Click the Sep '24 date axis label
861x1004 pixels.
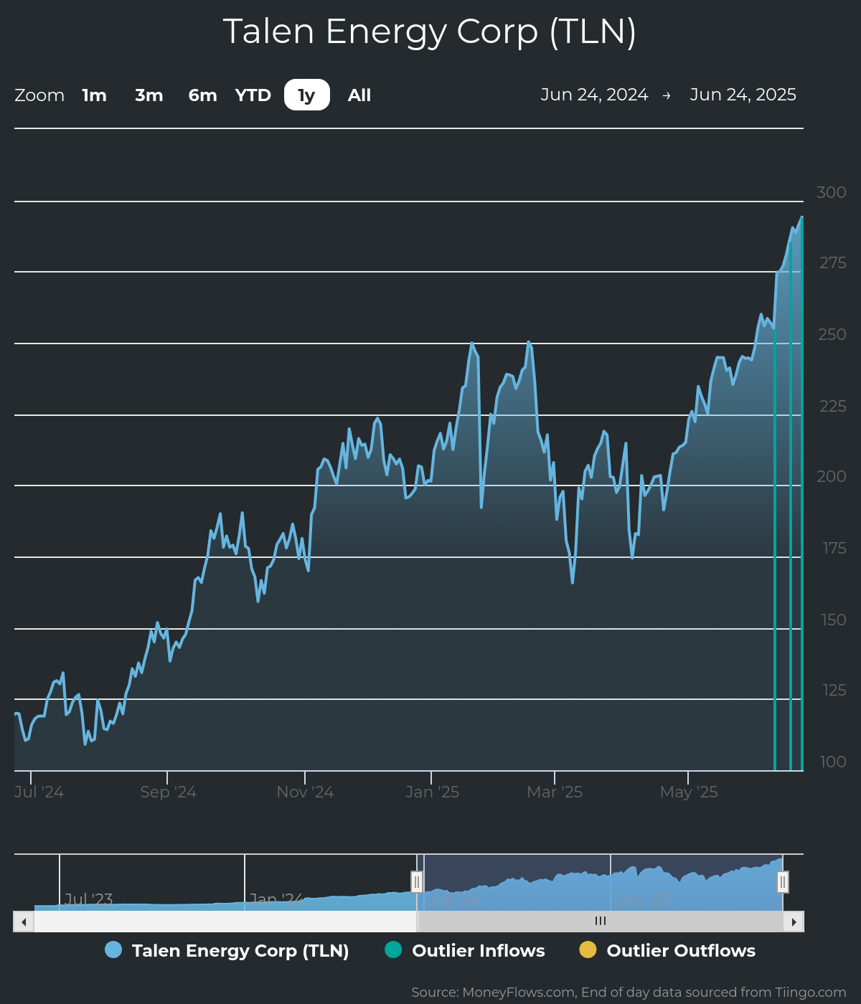(168, 792)
